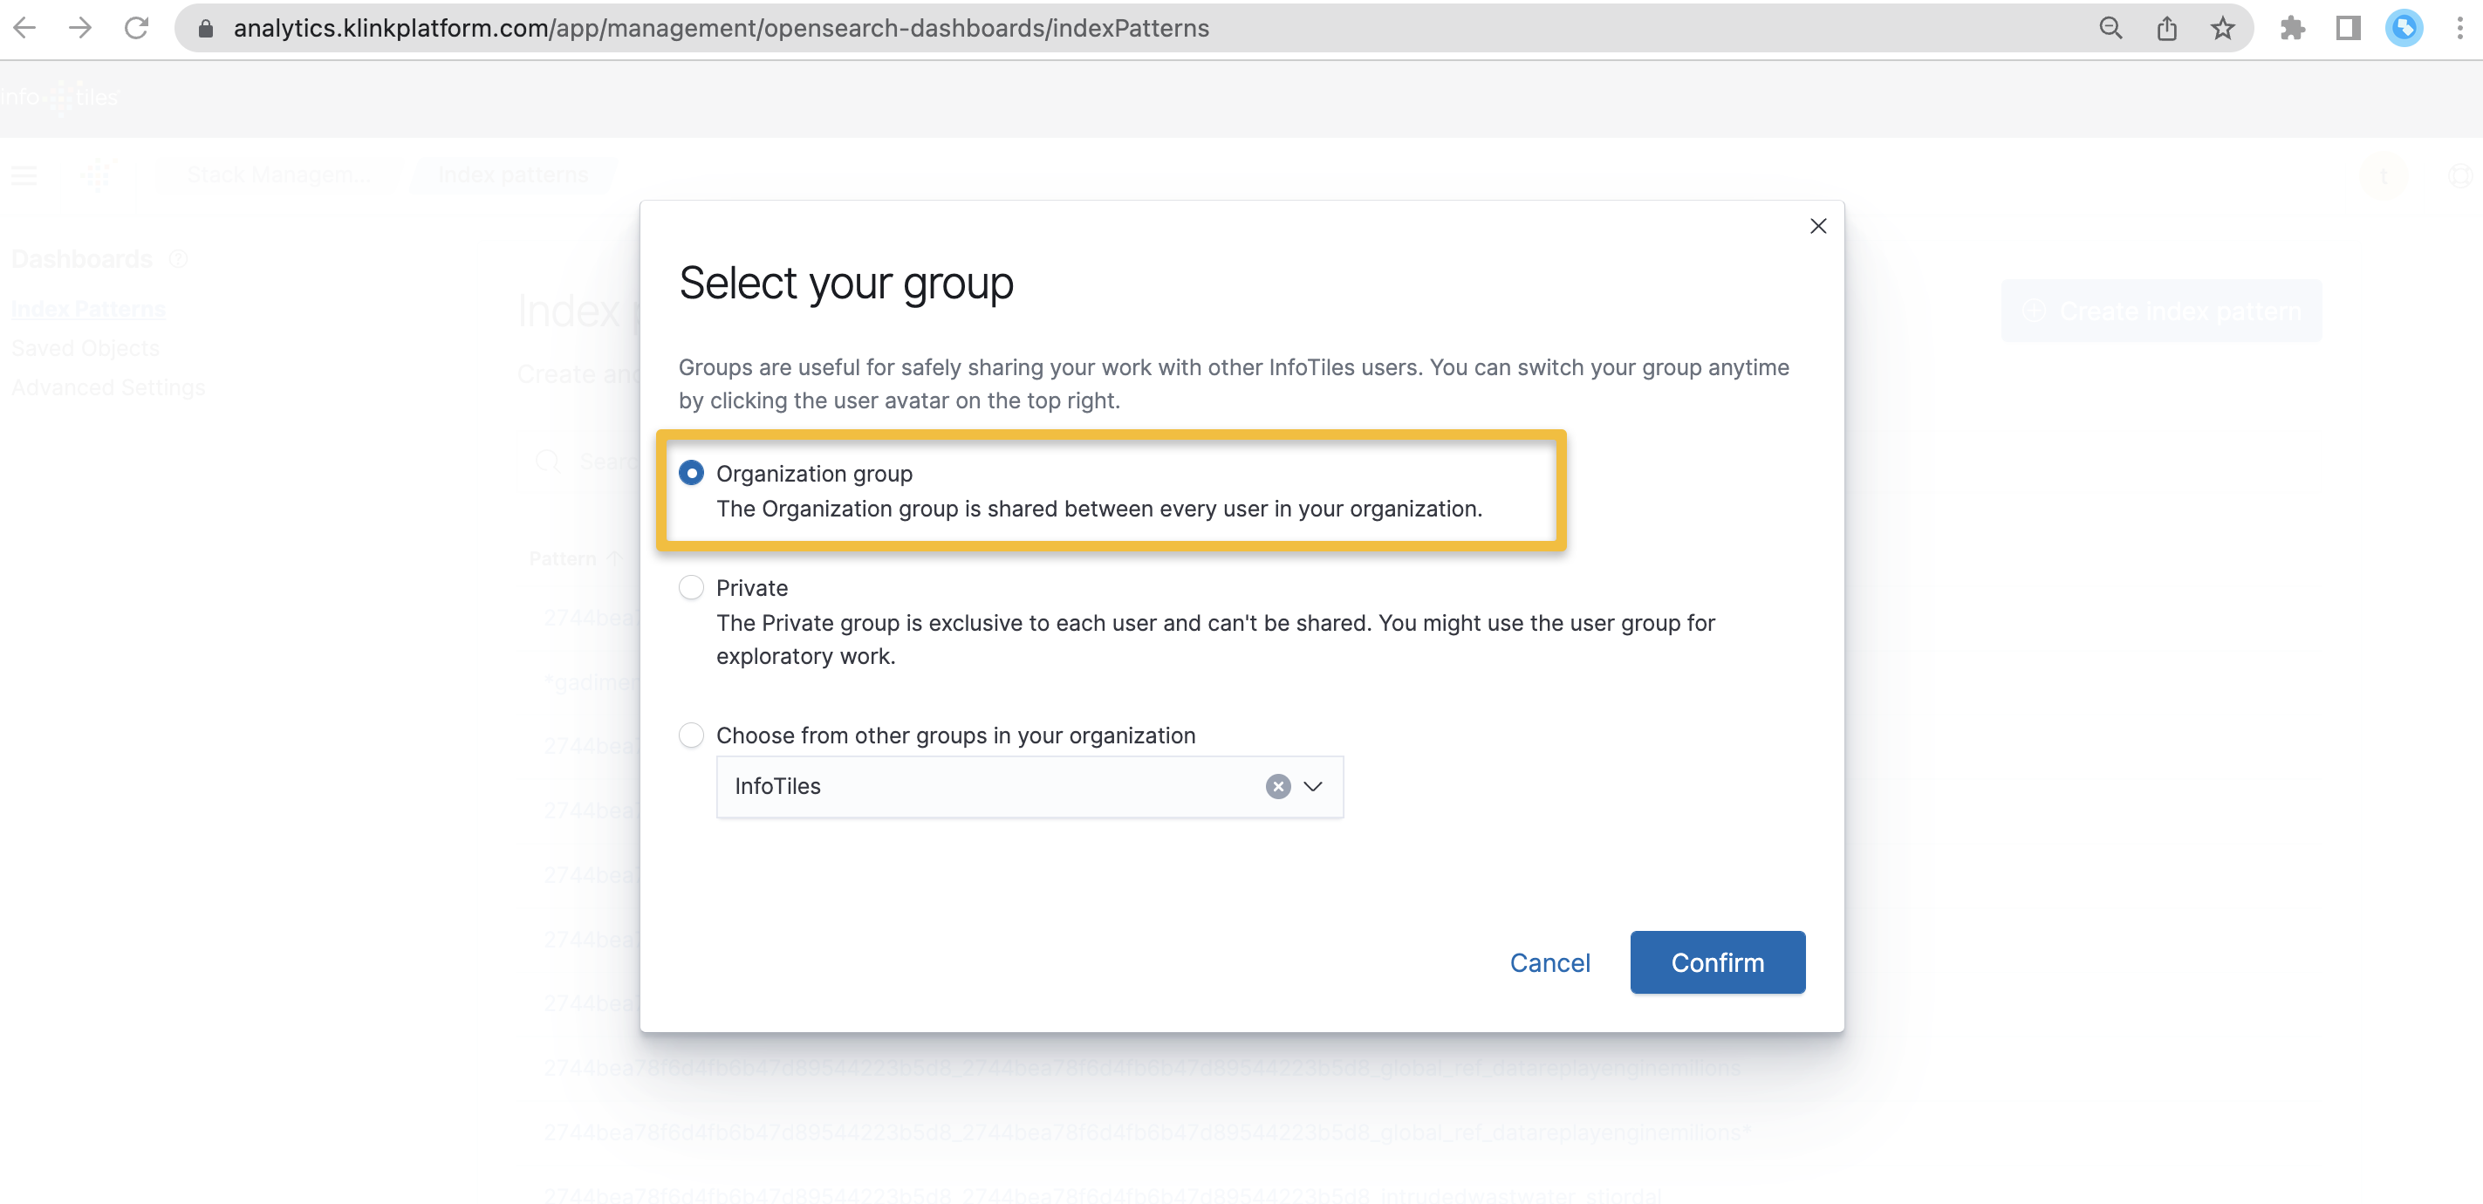The image size is (2483, 1204).
Task: Share this page using the share icon
Action: click(2167, 29)
